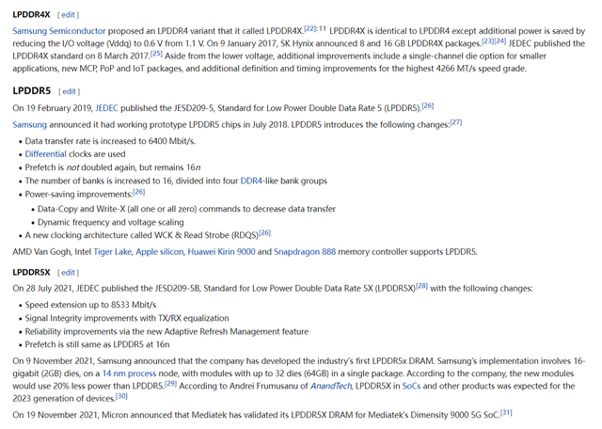Open the Snapdragon 888 link
The image size is (602, 429).
point(305,251)
